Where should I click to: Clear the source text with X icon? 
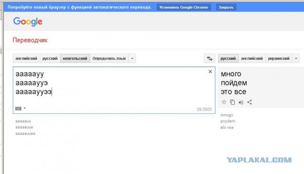tap(210, 72)
